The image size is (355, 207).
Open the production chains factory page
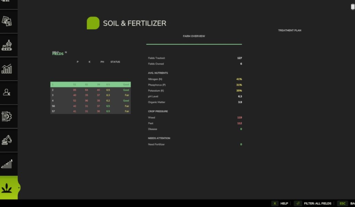tap(7, 45)
